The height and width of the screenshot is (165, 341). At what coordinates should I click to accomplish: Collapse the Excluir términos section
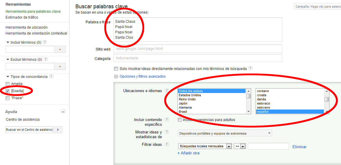(8, 59)
